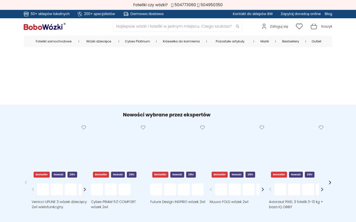Show next Venicci UPLINE 3 variants
The height and width of the screenshot is (222, 356).
[x=85, y=189]
